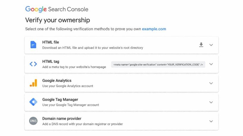Expand the Google Analytics method chevron
This screenshot has height=136, width=243.
coord(211,83)
